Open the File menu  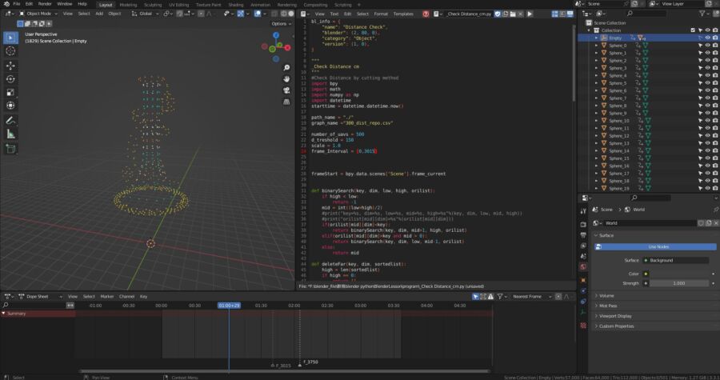point(17,4)
